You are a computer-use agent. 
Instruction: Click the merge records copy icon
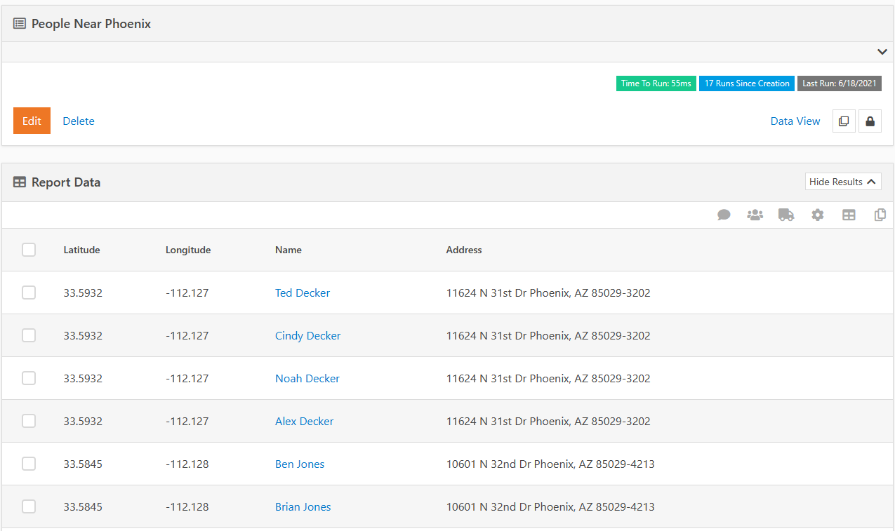coord(880,215)
